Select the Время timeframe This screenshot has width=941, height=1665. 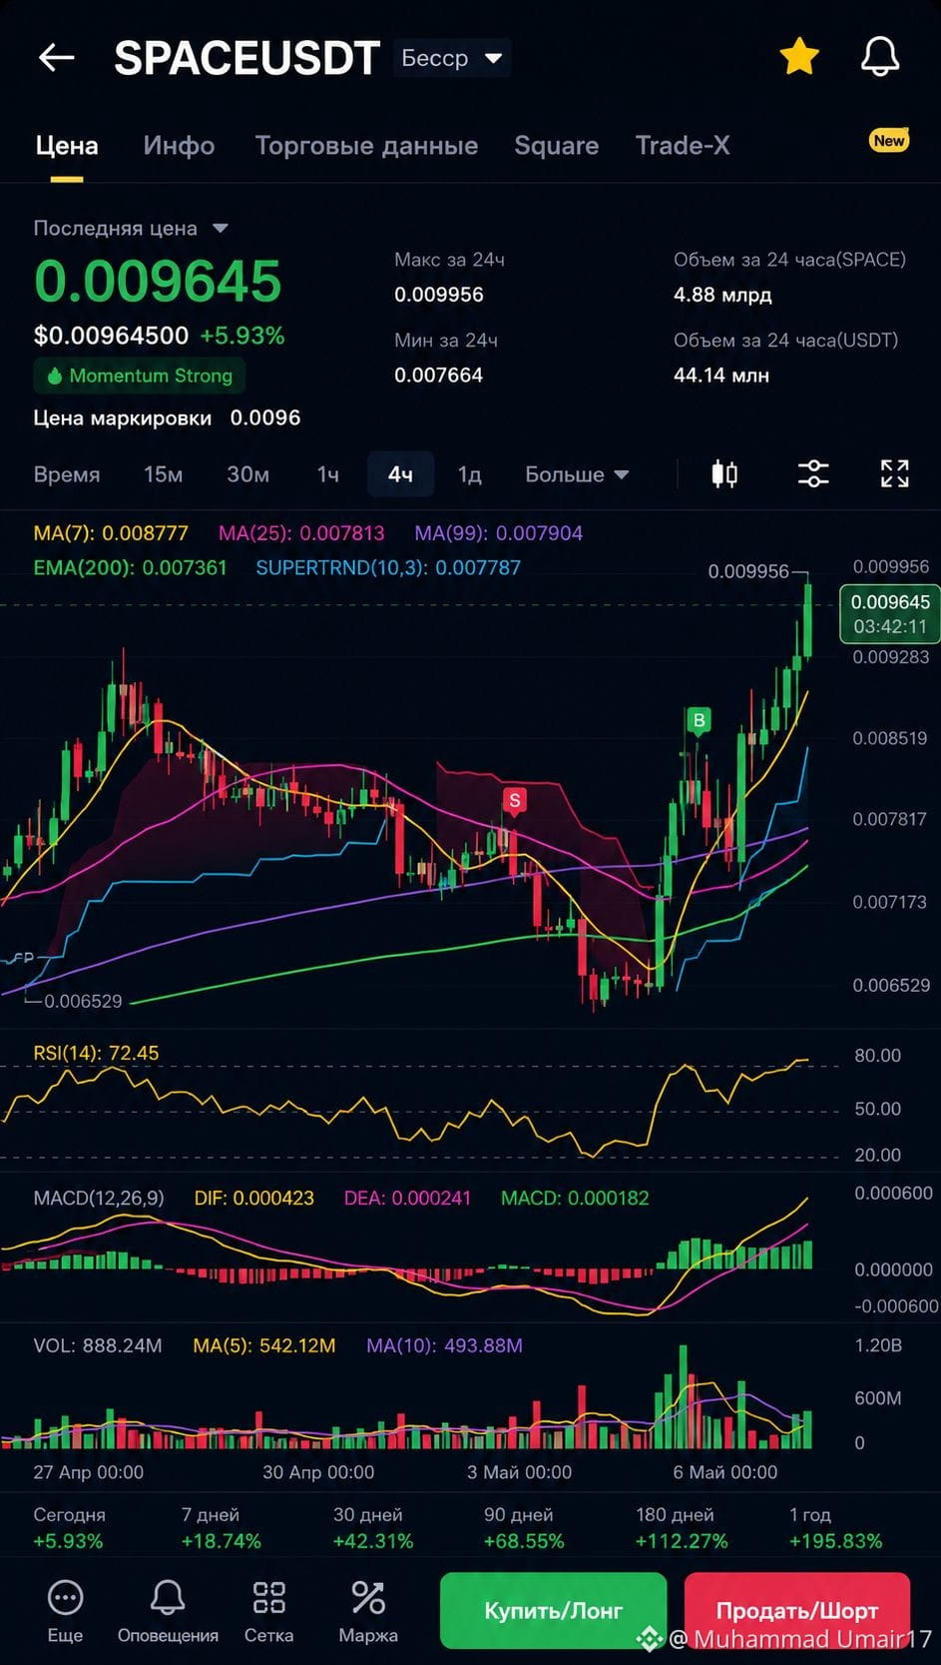[67, 474]
